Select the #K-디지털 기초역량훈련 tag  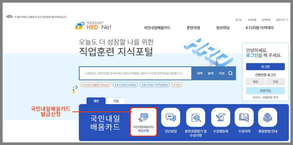pos(155,85)
